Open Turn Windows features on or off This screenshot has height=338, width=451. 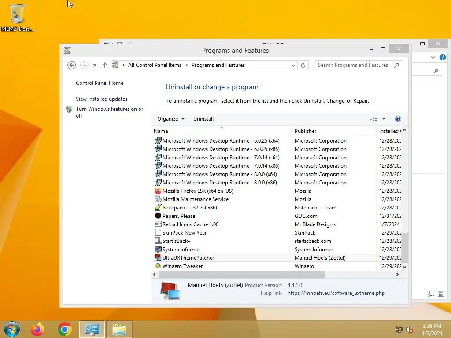pos(109,112)
